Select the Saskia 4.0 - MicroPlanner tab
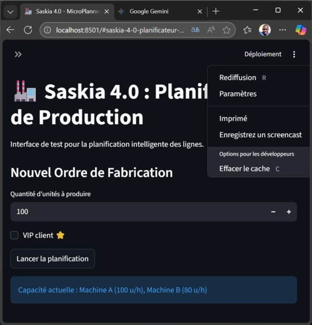Image resolution: width=312 pixels, height=325 pixels. click(x=67, y=11)
